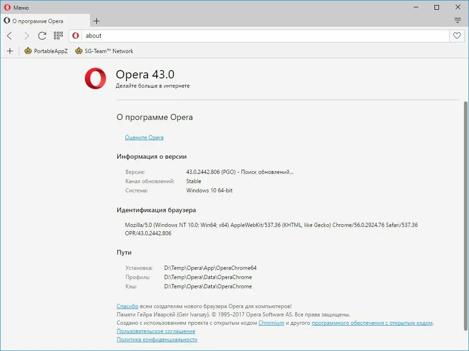Viewport: 469px width, 351px height.
Task: Select the 'О программе Opera' tab
Action: 45,21
